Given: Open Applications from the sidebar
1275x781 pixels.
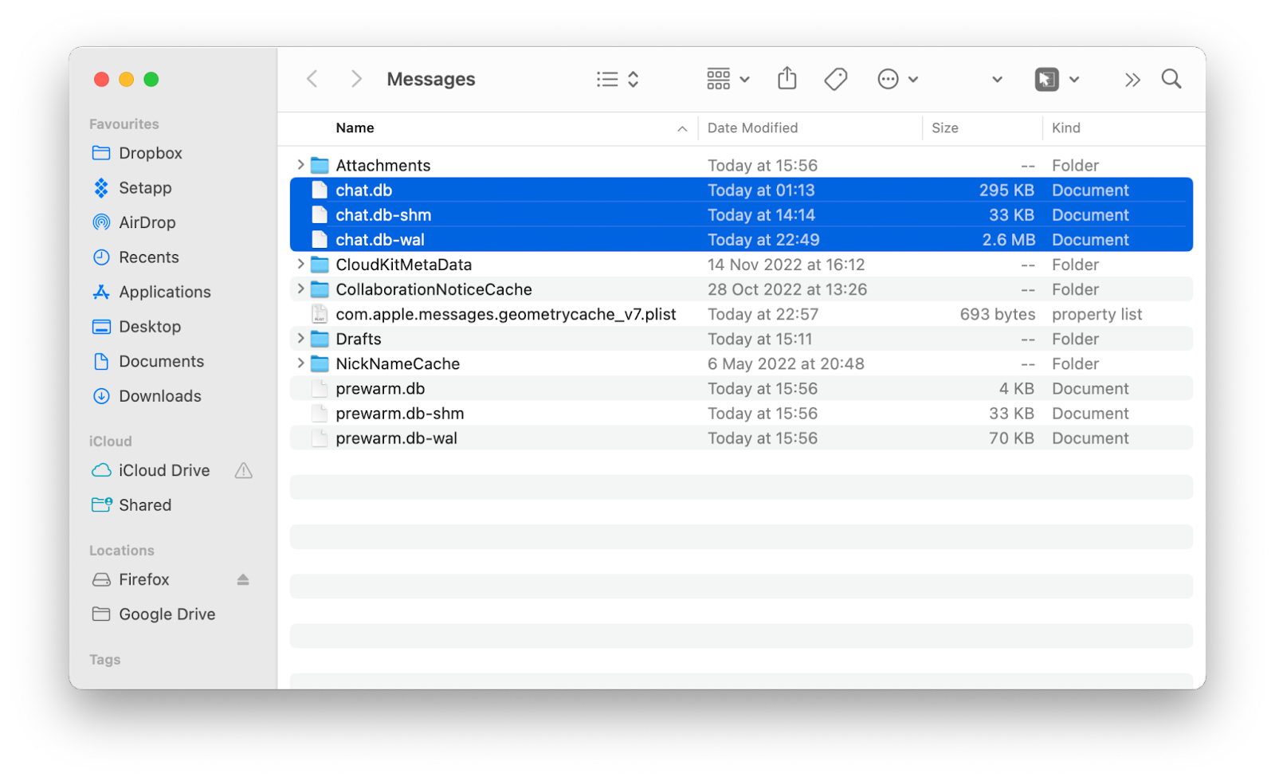Looking at the screenshot, I should pyautogui.click(x=165, y=292).
